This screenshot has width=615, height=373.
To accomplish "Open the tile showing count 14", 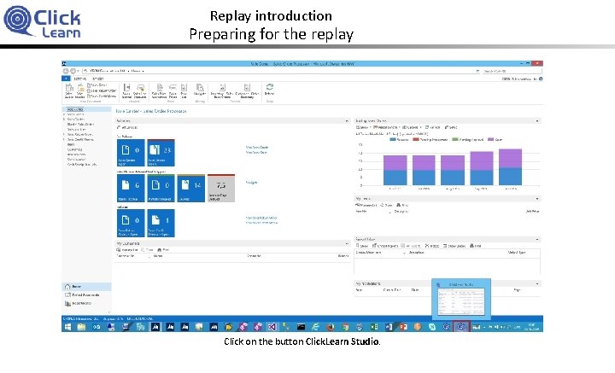I will pyautogui.click(x=191, y=189).
